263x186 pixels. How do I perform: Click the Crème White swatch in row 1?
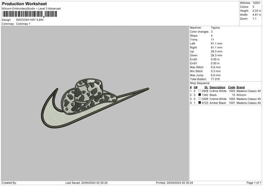pos(199,91)
